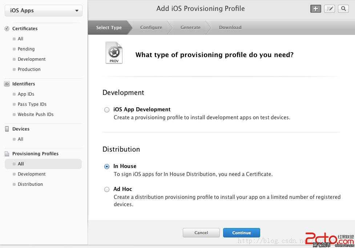Go to the Generate step
Image resolution: width=355 pixels, height=248 pixels.
click(190, 27)
